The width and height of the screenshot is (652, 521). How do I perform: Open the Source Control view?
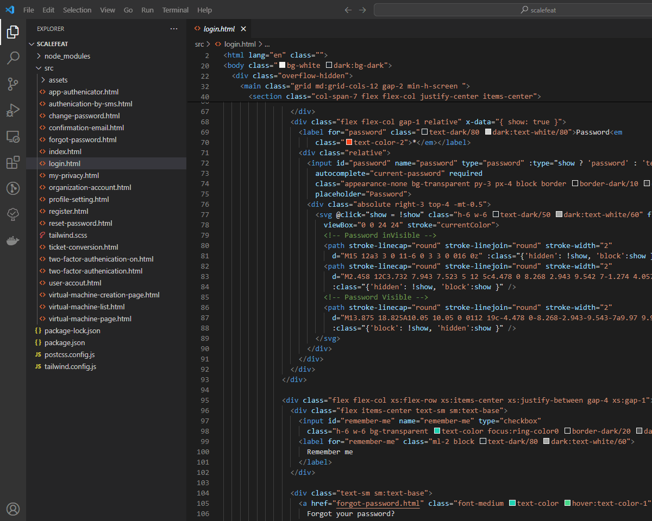tap(13, 84)
